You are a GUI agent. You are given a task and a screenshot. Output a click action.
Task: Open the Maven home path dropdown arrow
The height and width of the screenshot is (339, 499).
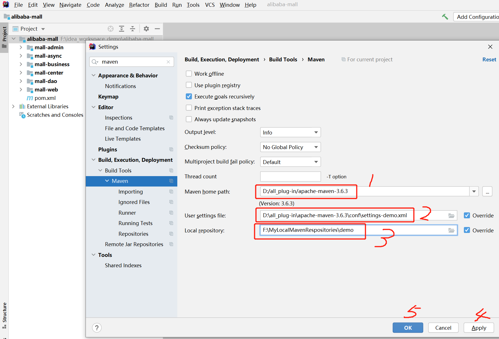tap(474, 192)
